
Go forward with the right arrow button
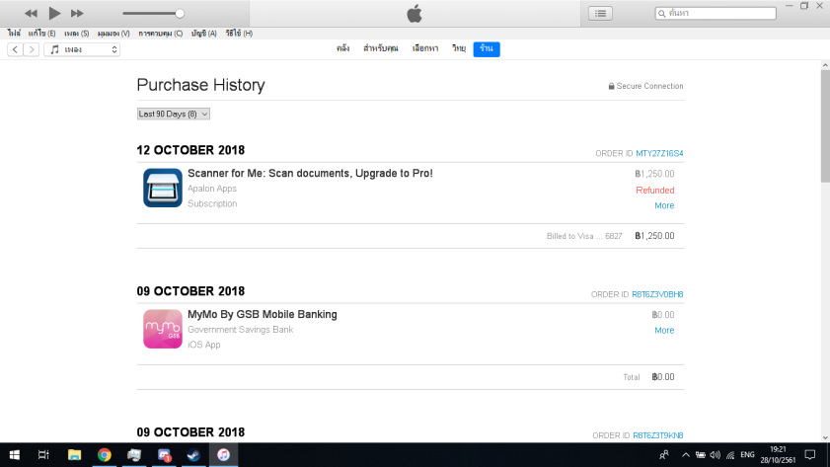coord(32,49)
